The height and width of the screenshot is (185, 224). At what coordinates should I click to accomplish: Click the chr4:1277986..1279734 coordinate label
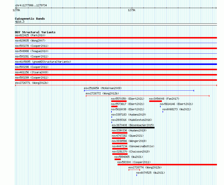31,5
